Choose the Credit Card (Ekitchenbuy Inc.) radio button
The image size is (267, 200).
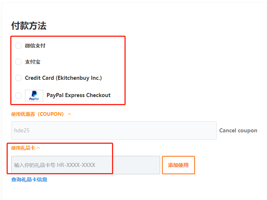click(x=18, y=78)
